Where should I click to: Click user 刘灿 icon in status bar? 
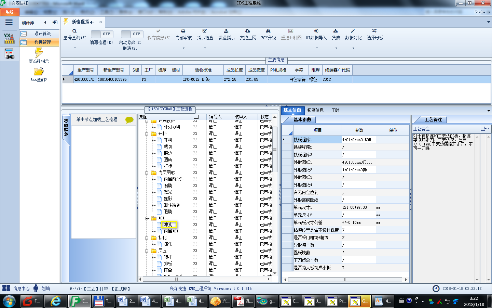tap(36, 288)
